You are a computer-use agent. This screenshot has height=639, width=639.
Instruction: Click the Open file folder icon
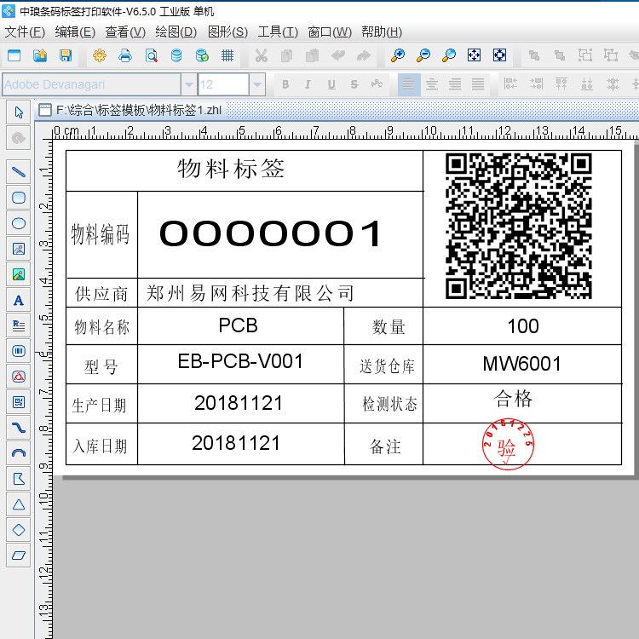coord(40,55)
